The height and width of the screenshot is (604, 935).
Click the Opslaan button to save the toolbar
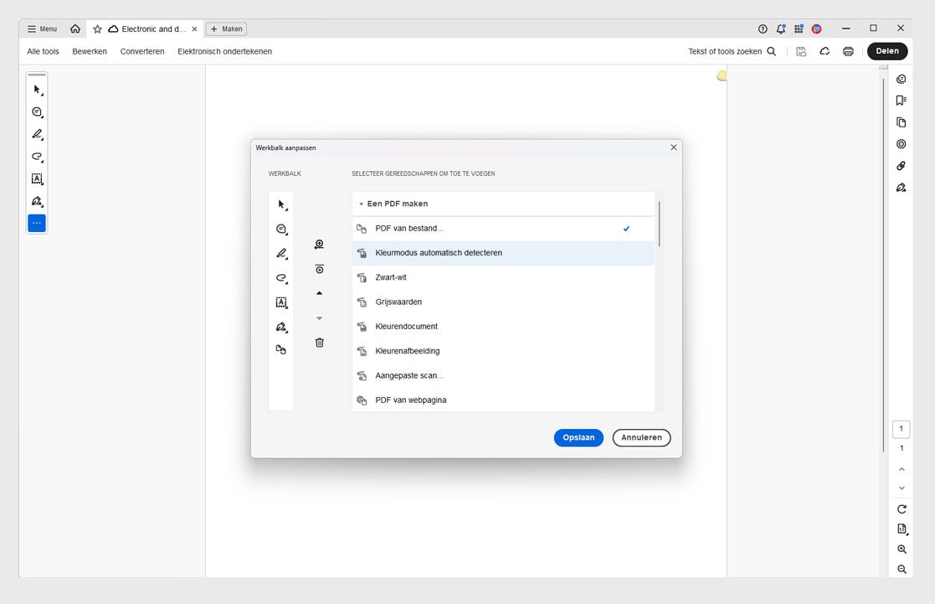[x=578, y=437]
